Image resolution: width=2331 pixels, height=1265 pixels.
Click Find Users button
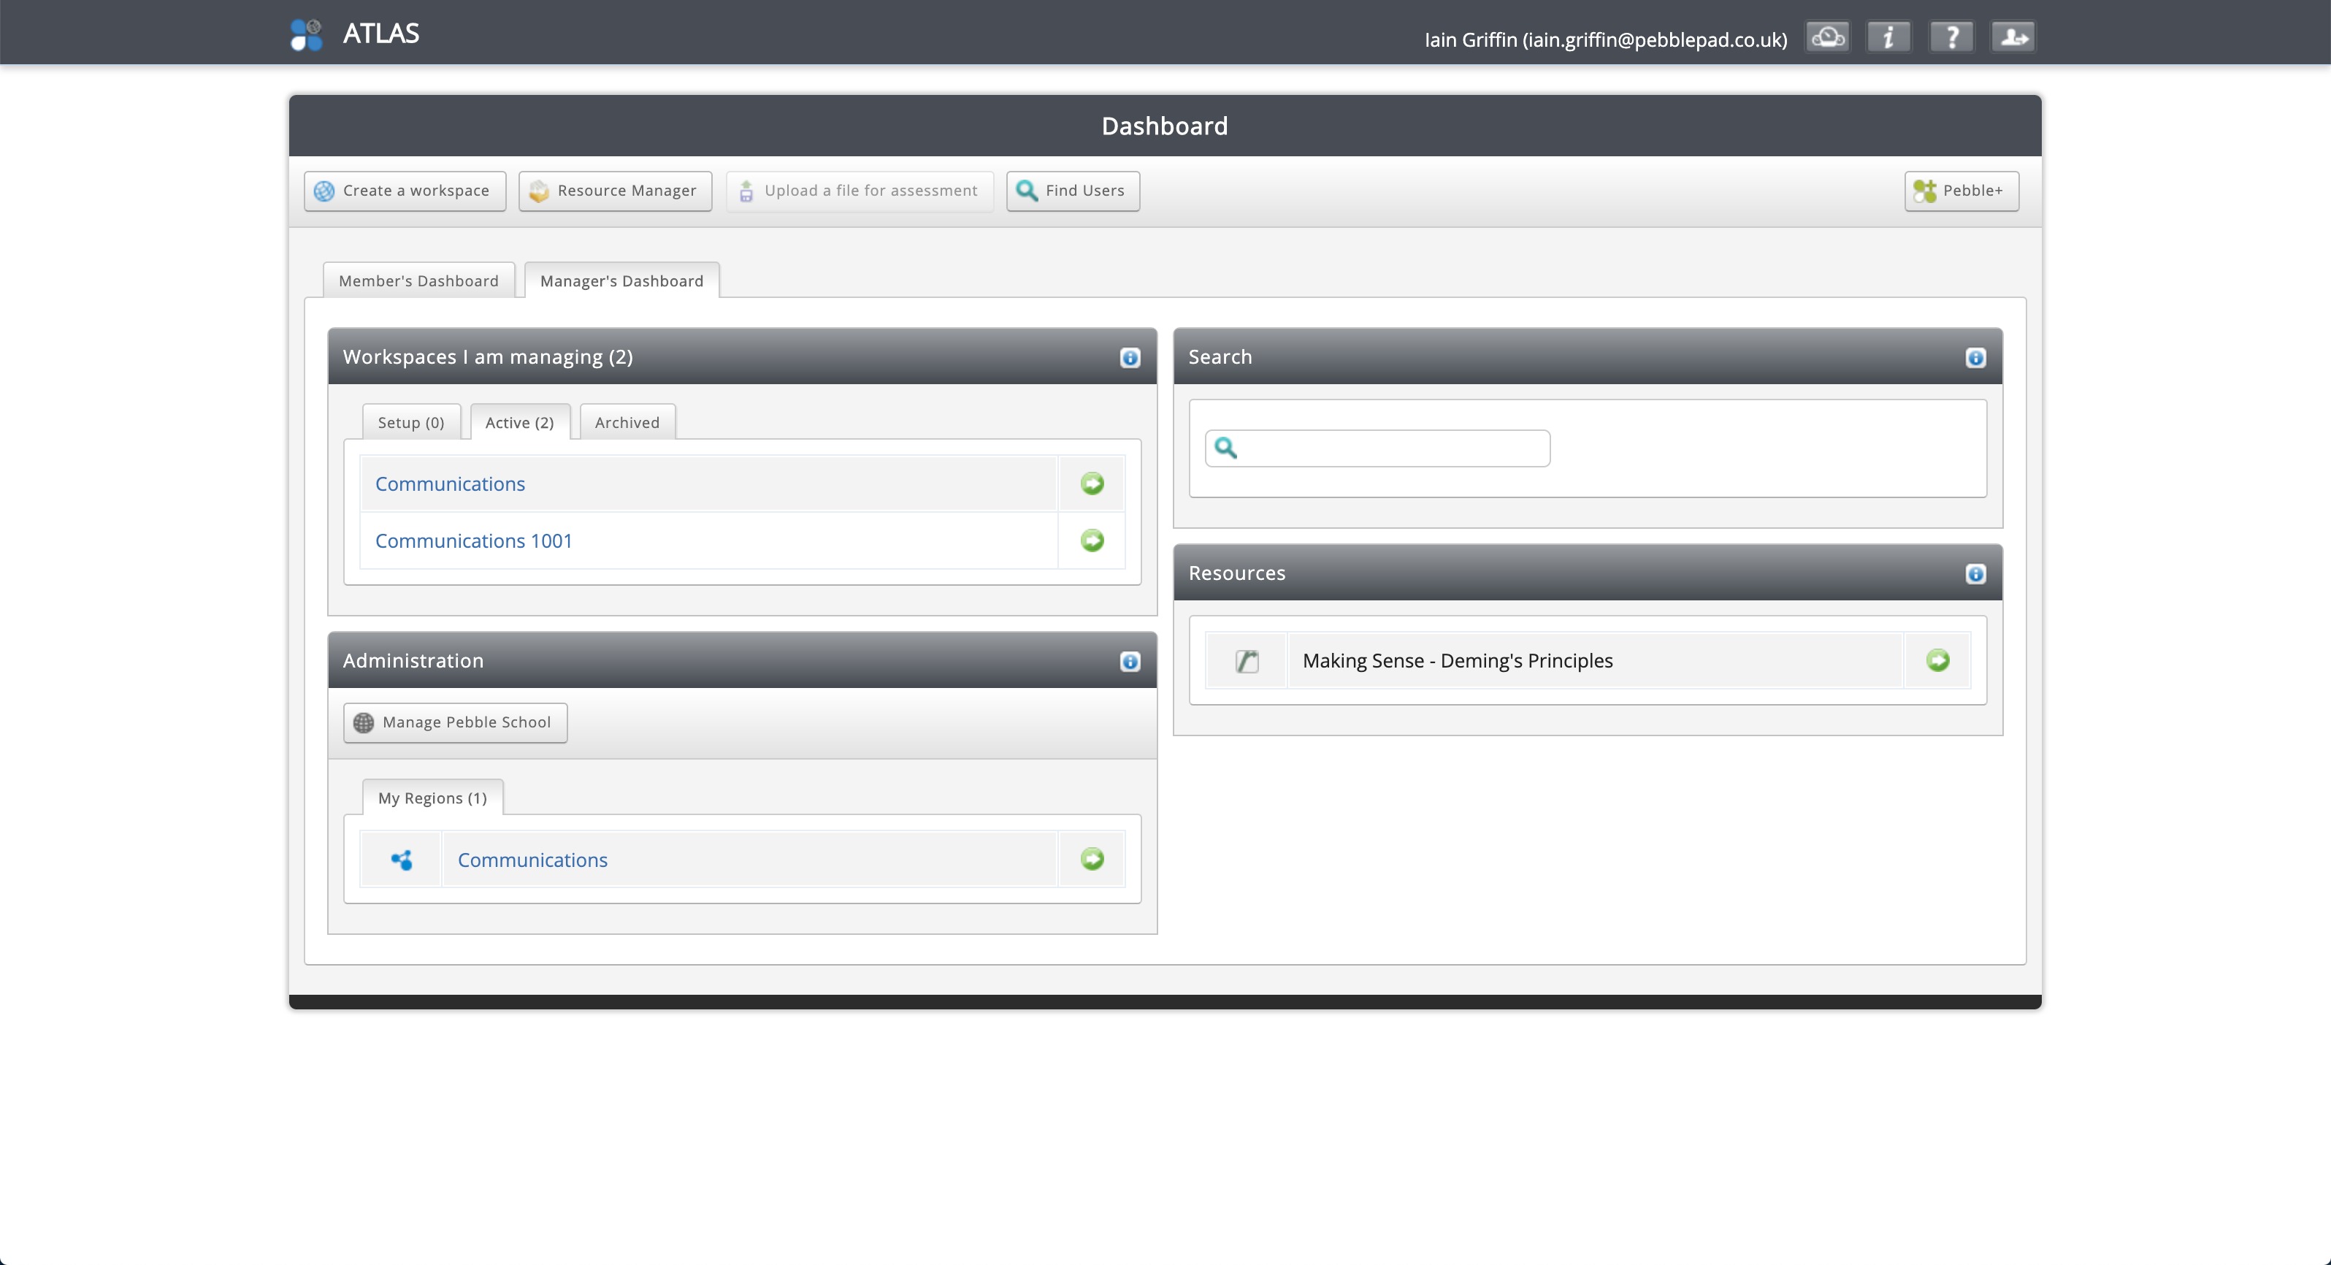click(1072, 191)
